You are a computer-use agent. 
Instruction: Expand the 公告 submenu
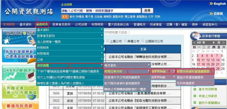click(x=70, y=60)
